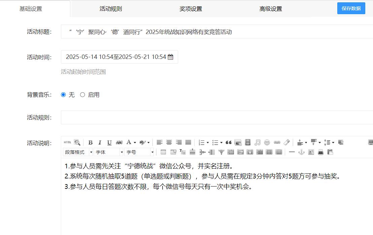373x235 pixels.
Task: Switch to the 基础设置 tab
Action: click(x=31, y=9)
